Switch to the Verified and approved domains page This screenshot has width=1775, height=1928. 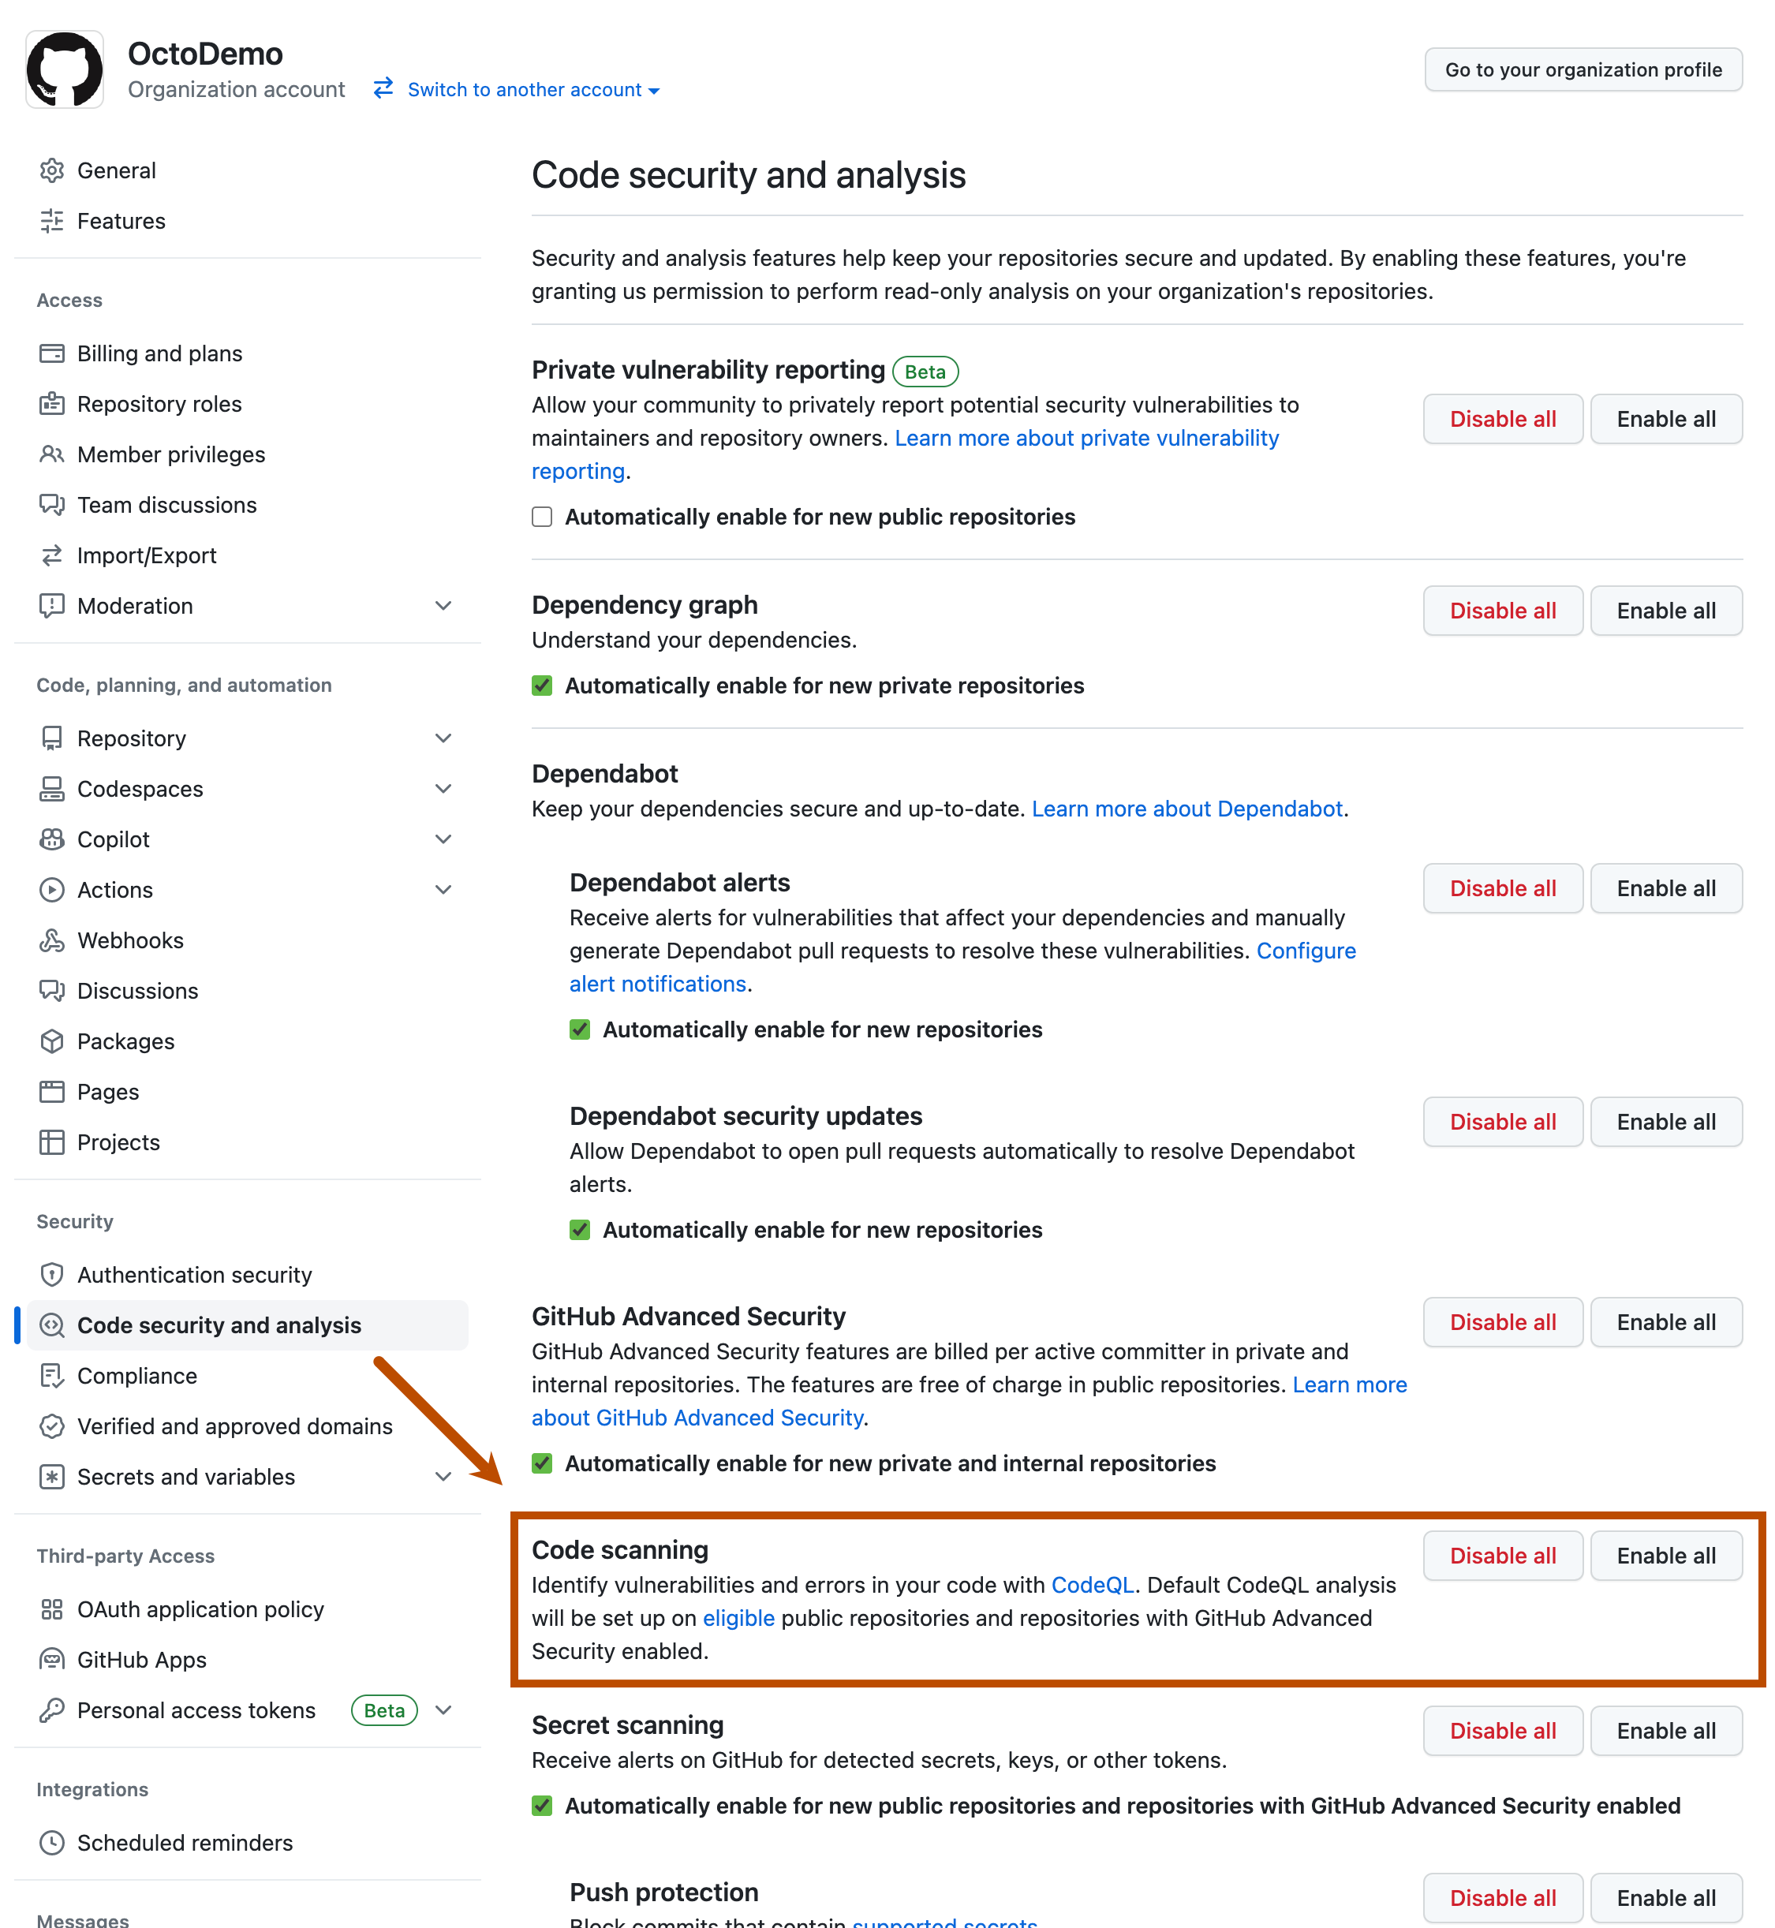[x=234, y=1425]
